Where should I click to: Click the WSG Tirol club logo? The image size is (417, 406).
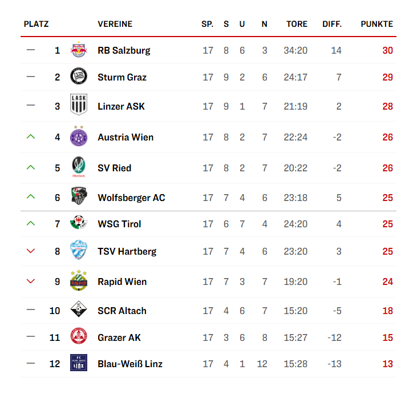pyautogui.click(x=78, y=223)
